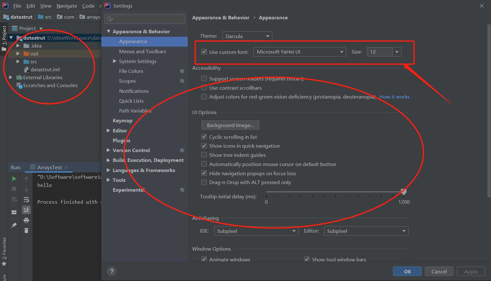
Task: Click the OK button
Action: click(407, 271)
